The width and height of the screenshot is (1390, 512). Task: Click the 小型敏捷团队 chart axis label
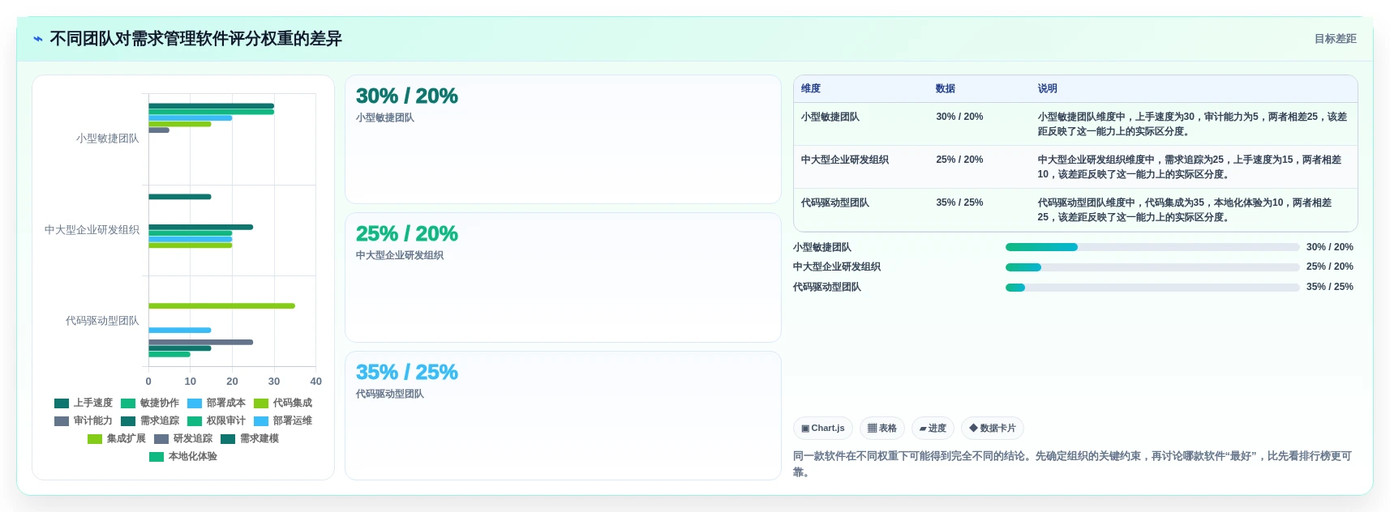coord(108,139)
